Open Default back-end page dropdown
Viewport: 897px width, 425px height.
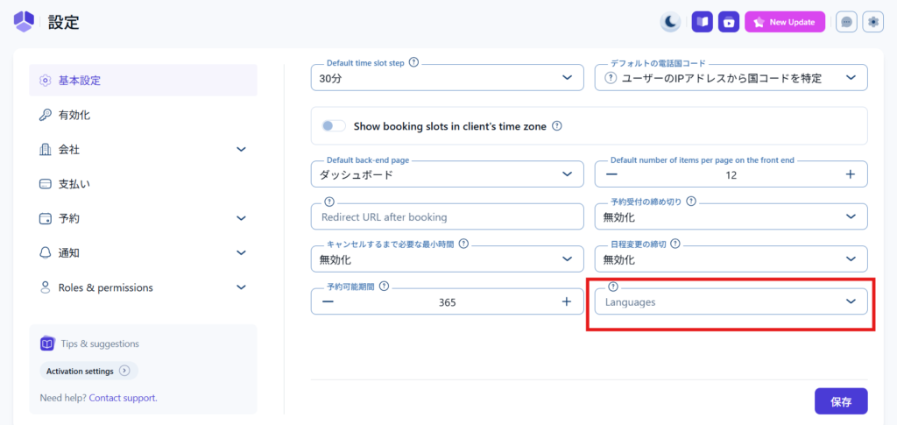coord(447,174)
